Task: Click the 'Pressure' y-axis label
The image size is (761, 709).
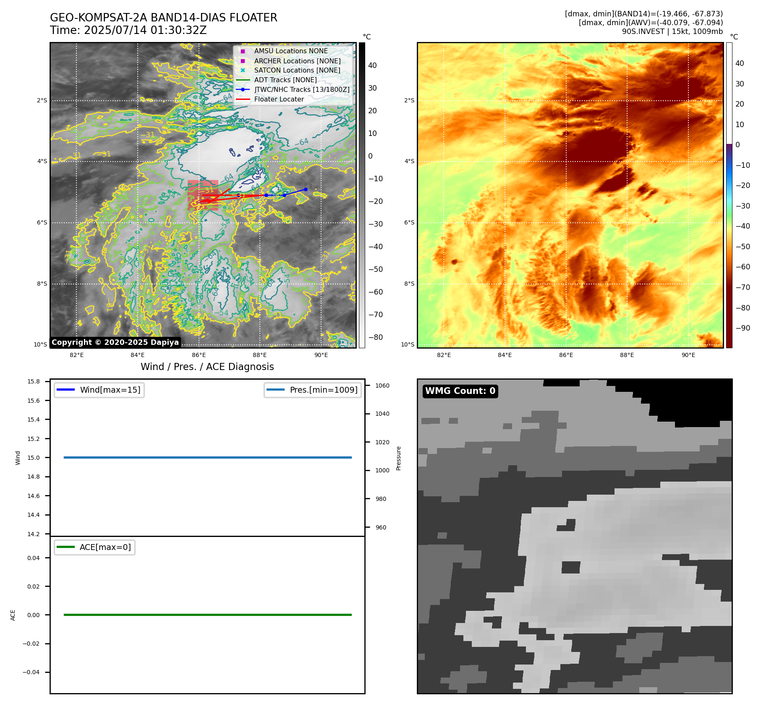Action: click(399, 458)
